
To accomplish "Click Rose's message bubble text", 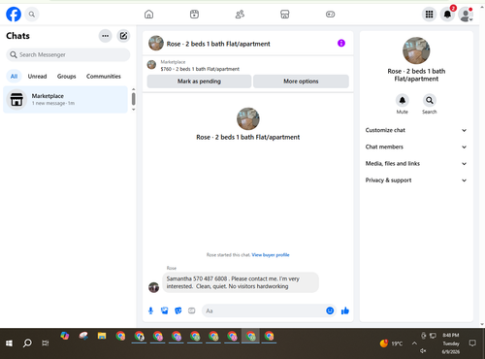I will [x=241, y=282].
